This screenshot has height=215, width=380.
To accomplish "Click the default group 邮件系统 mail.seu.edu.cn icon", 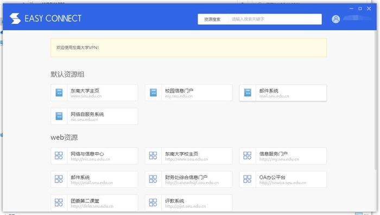I will [x=248, y=93].
